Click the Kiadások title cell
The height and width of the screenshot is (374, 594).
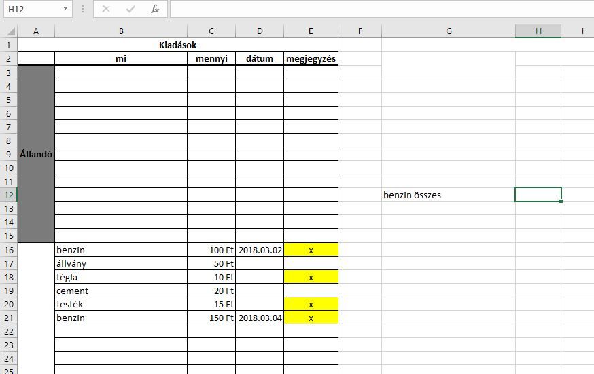coord(177,45)
